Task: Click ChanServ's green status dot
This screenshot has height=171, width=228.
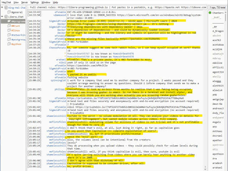Action: click(x=209, y=12)
